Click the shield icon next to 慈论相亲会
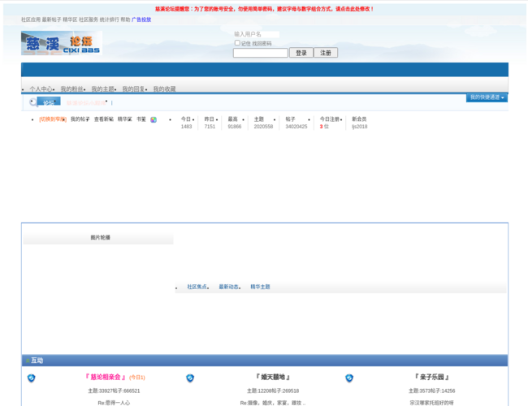 coord(32,378)
